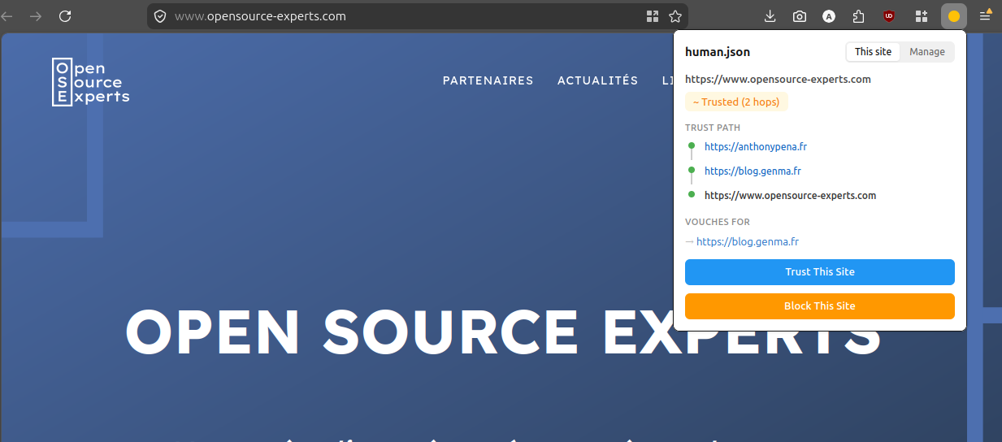This screenshot has width=1002, height=442.
Task: Click the grid-plus extension icon
Action: pos(921,16)
